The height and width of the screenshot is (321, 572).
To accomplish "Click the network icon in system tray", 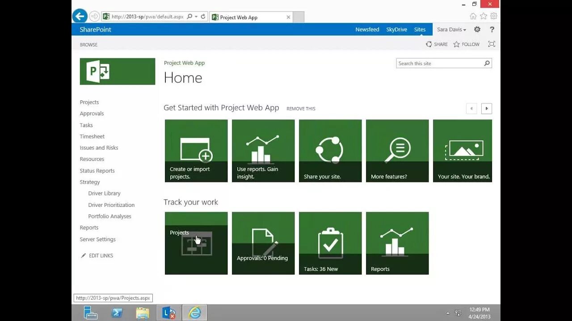I will tap(458, 313).
